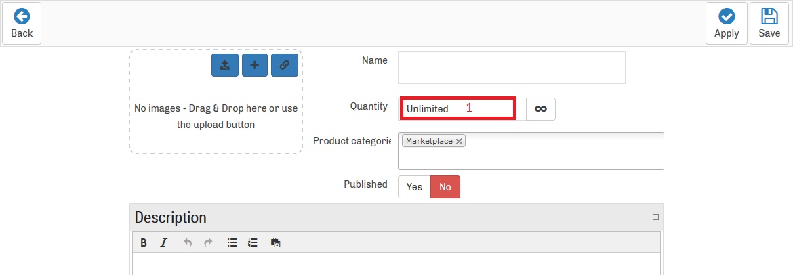Apply the product changes
Viewport: 793px width, 275px height.
726,24
